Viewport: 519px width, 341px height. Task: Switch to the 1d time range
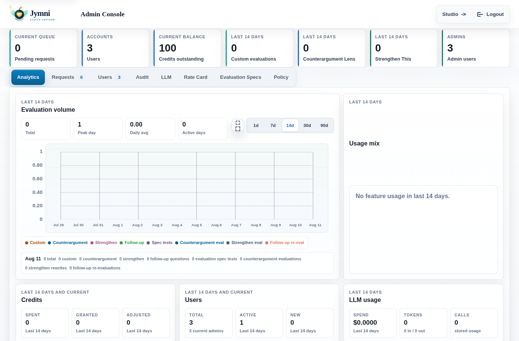pos(256,125)
